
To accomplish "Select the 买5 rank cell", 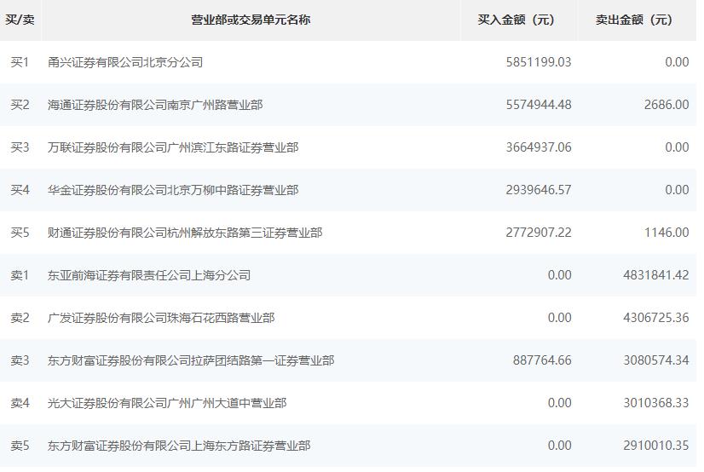I will [20, 233].
